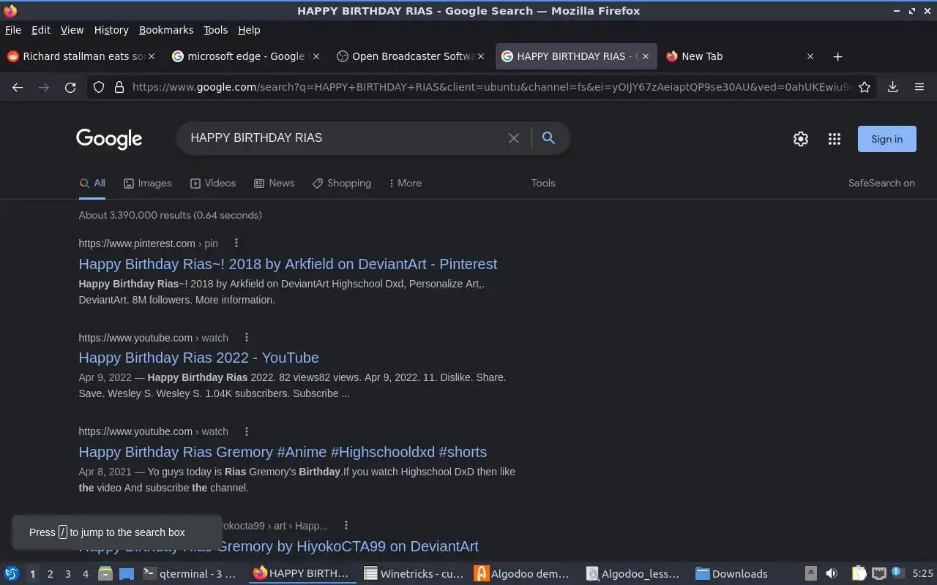Click the Sign in button
The height and width of the screenshot is (585, 937).
click(886, 139)
